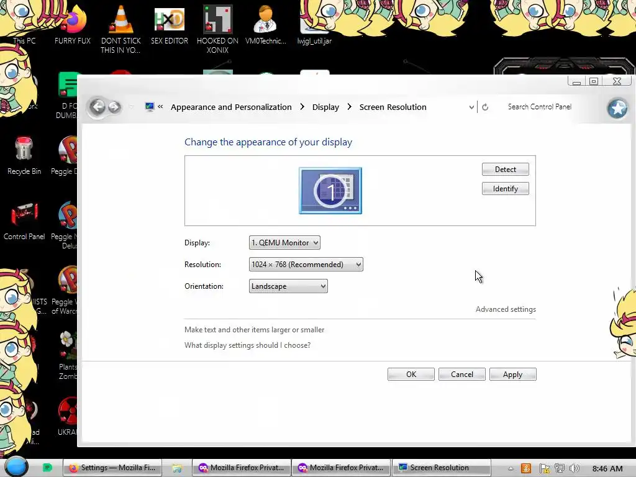636x477 pixels.
Task: Click the Cancel button
Action: pyautogui.click(x=461, y=375)
